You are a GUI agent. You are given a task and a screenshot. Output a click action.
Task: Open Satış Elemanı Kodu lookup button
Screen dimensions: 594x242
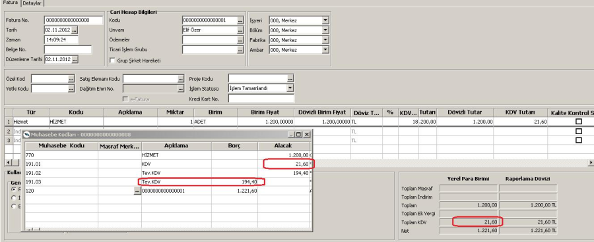(x=181, y=79)
